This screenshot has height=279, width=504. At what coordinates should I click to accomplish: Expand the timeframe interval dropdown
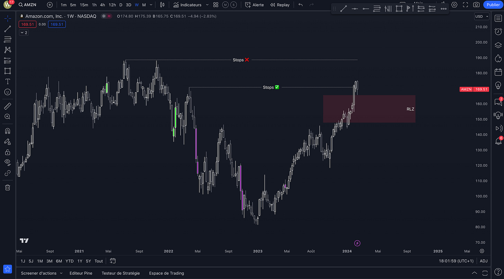click(x=151, y=5)
